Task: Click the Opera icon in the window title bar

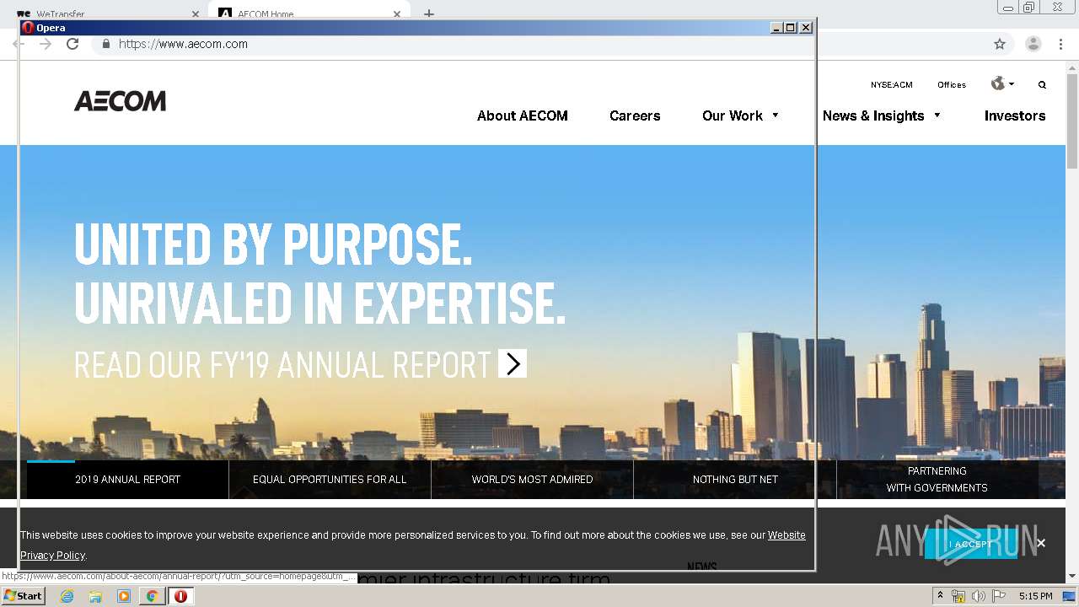Action: pos(28,28)
